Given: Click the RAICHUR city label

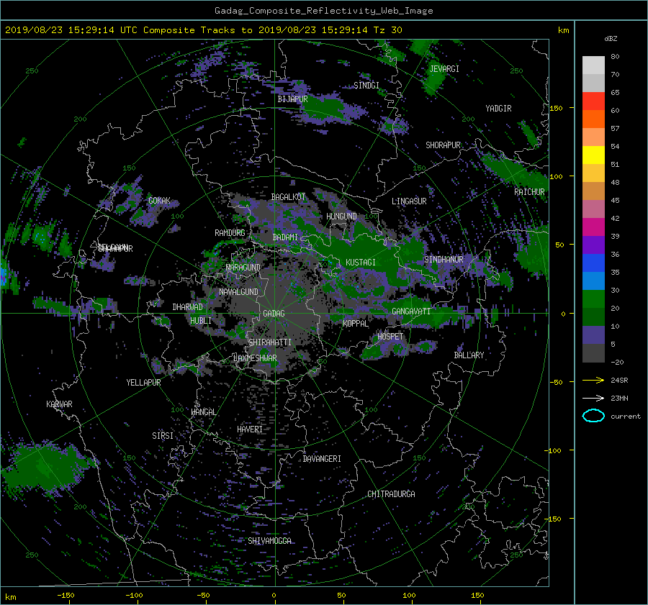Looking at the screenshot, I should pyautogui.click(x=529, y=192).
